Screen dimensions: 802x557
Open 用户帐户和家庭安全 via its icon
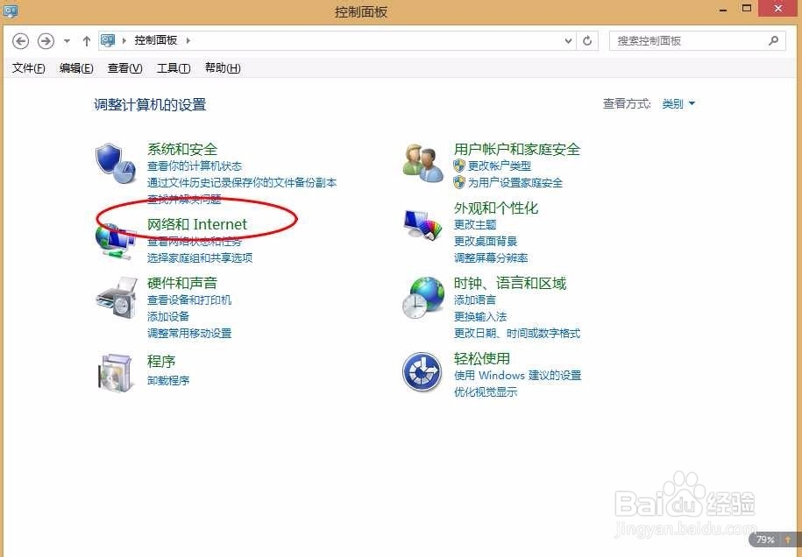coord(422,162)
